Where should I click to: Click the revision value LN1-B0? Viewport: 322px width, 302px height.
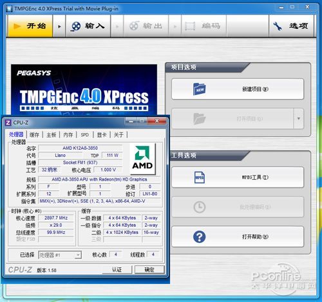150,194
